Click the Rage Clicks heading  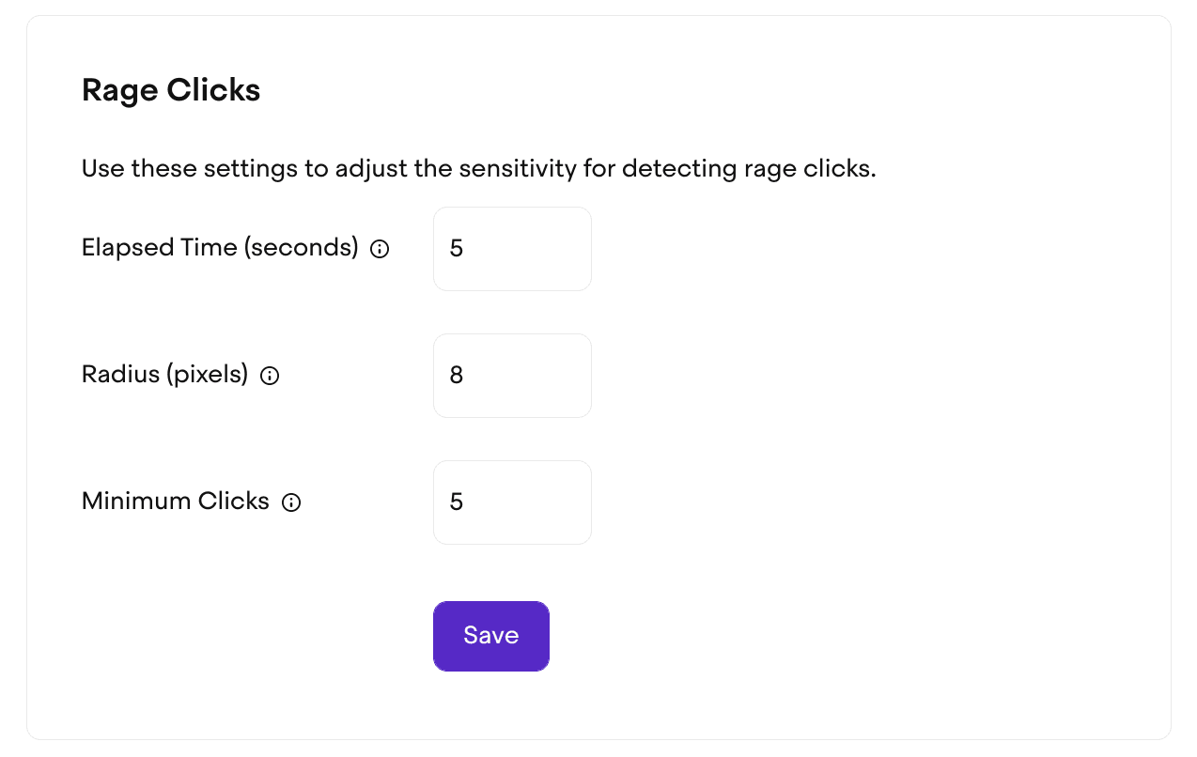(171, 90)
